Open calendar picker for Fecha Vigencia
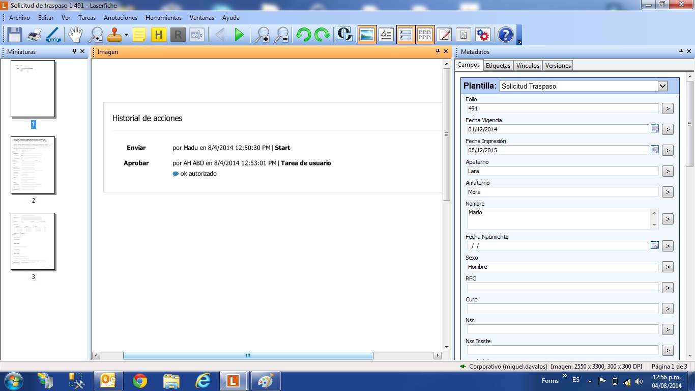 point(655,129)
